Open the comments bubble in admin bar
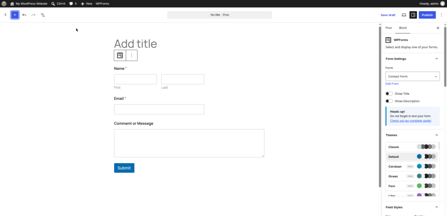The width and height of the screenshot is (447, 216). click(73, 3)
